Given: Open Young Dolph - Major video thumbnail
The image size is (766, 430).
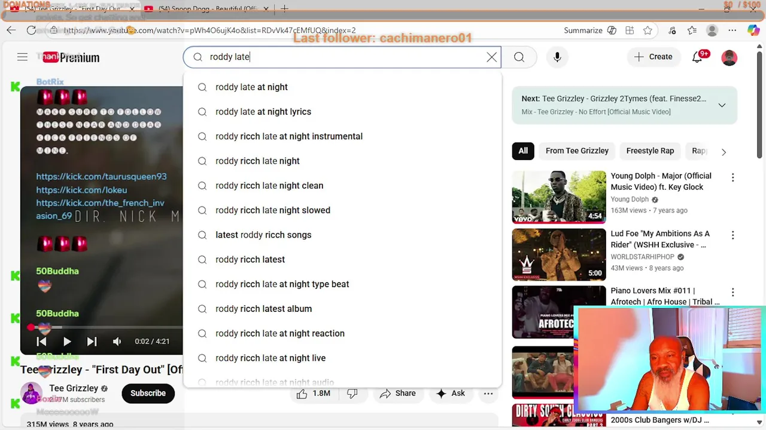Looking at the screenshot, I should (559, 197).
